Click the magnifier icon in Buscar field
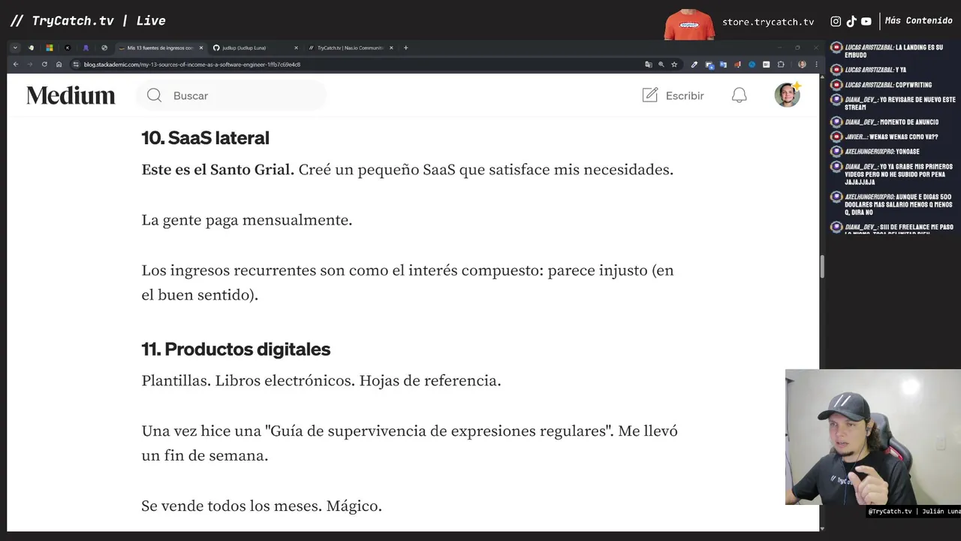961x541 pixels. [x=154, y=95]
